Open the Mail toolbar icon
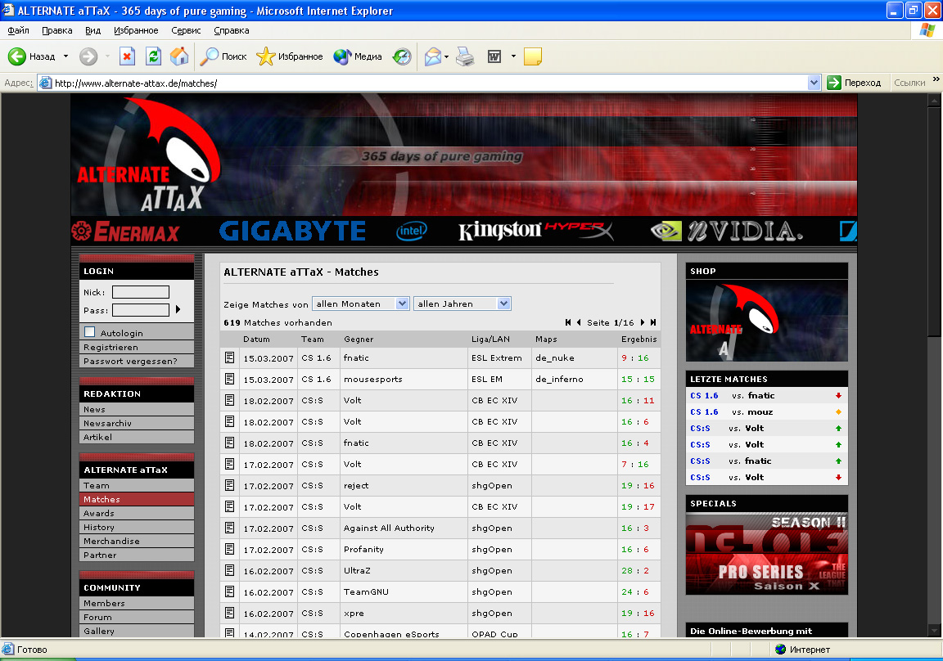The image size is (943, 661). click(432, 56)
